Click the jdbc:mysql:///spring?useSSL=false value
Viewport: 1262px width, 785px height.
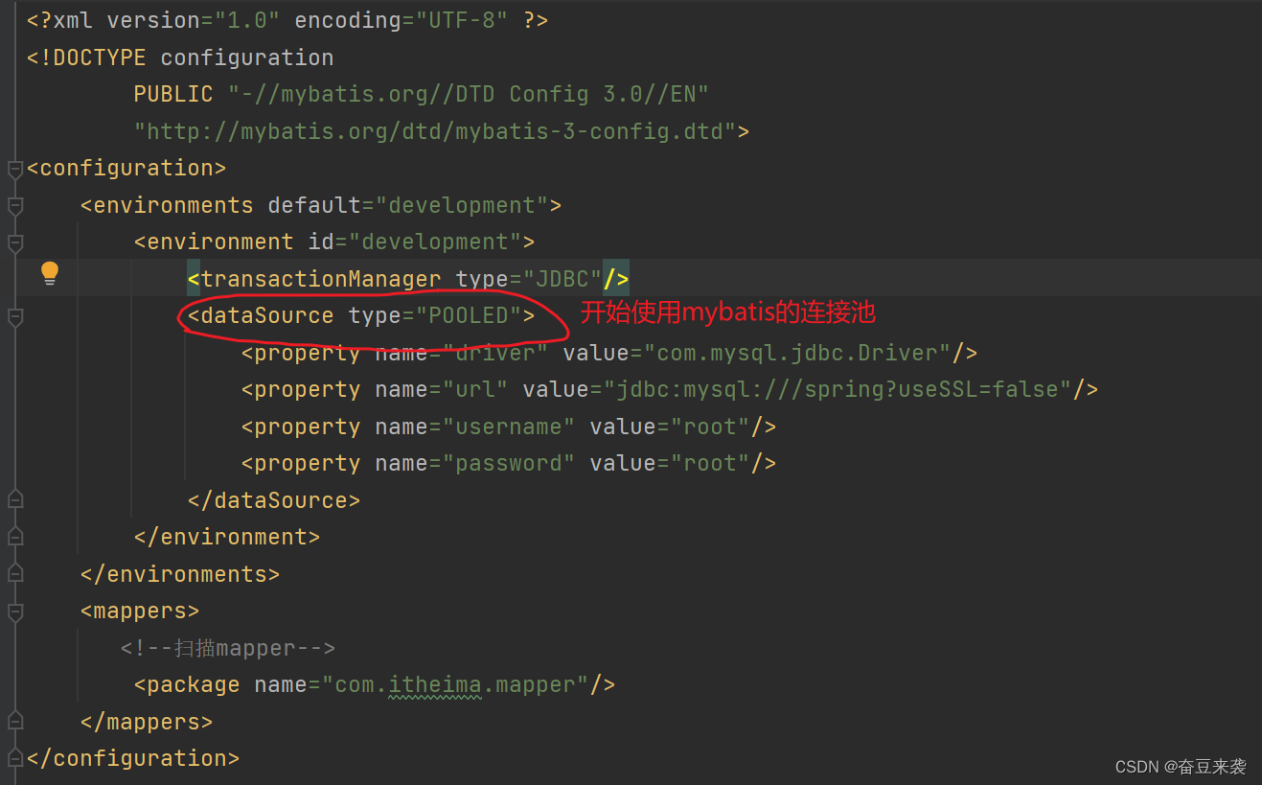tap(836, 389)
